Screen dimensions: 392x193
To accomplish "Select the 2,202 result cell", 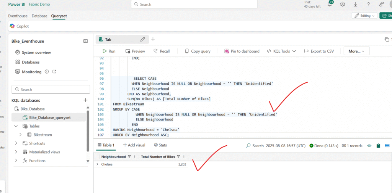I will tap(181, 164).
